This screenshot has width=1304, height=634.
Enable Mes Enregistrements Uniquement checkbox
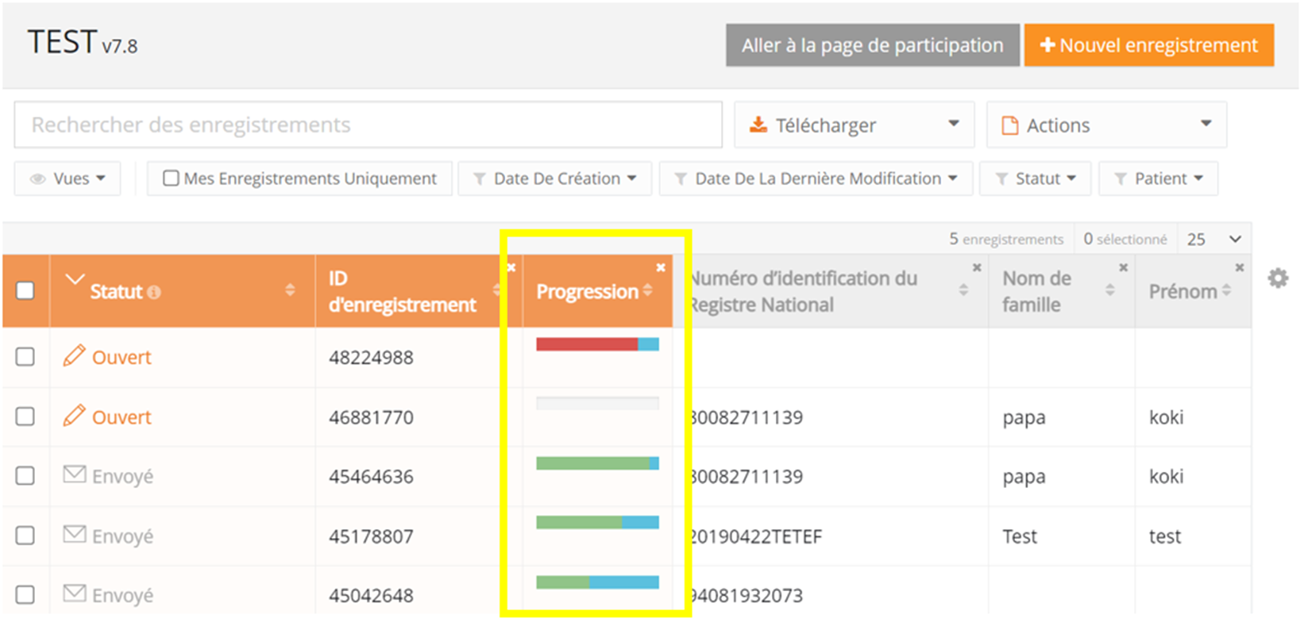click(x=171, y=179)
